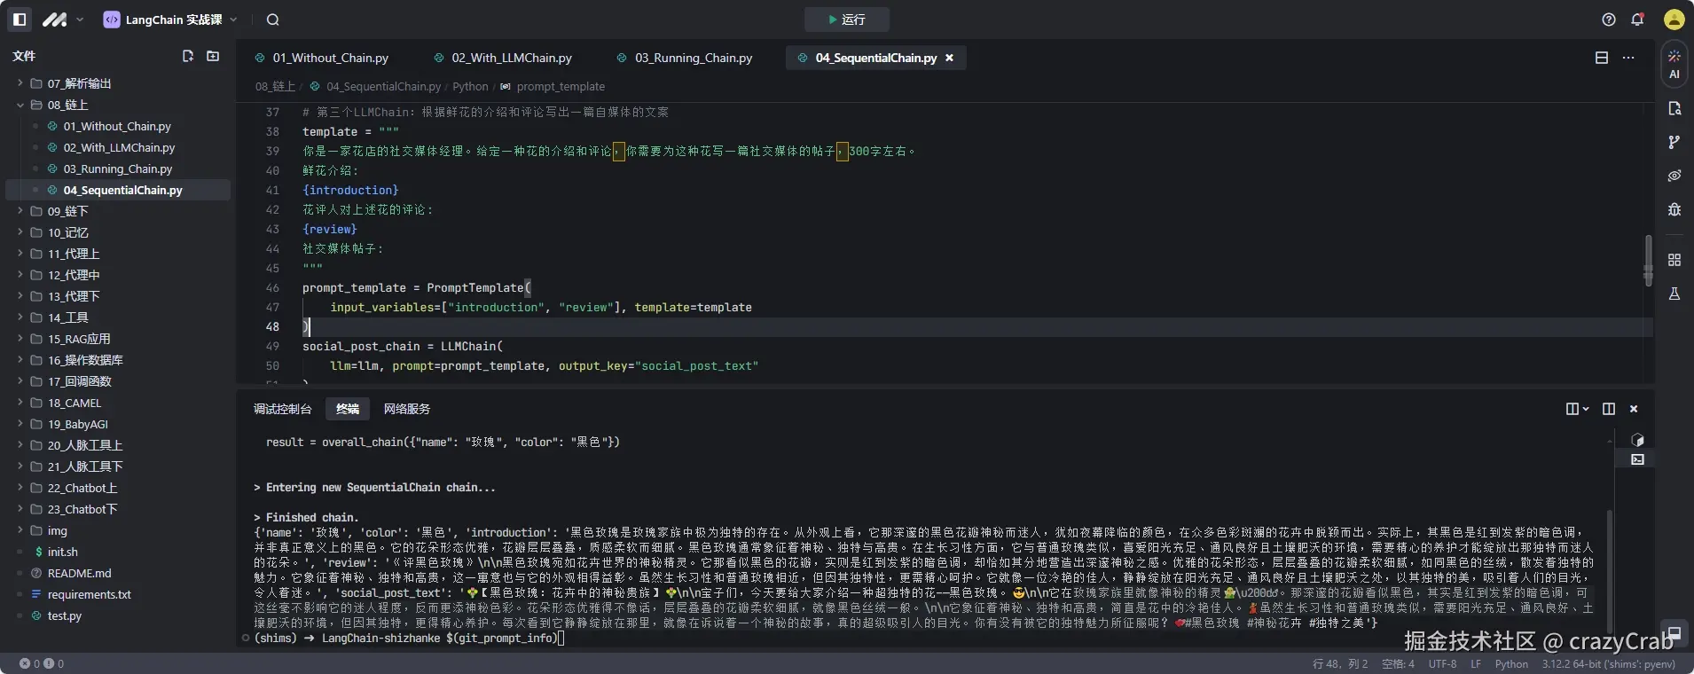Open the source control branch icon

point(1674,142)
